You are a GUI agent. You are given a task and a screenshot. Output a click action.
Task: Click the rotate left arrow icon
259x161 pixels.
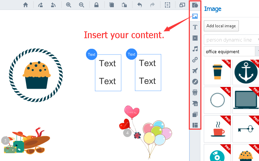click(53, 5)
